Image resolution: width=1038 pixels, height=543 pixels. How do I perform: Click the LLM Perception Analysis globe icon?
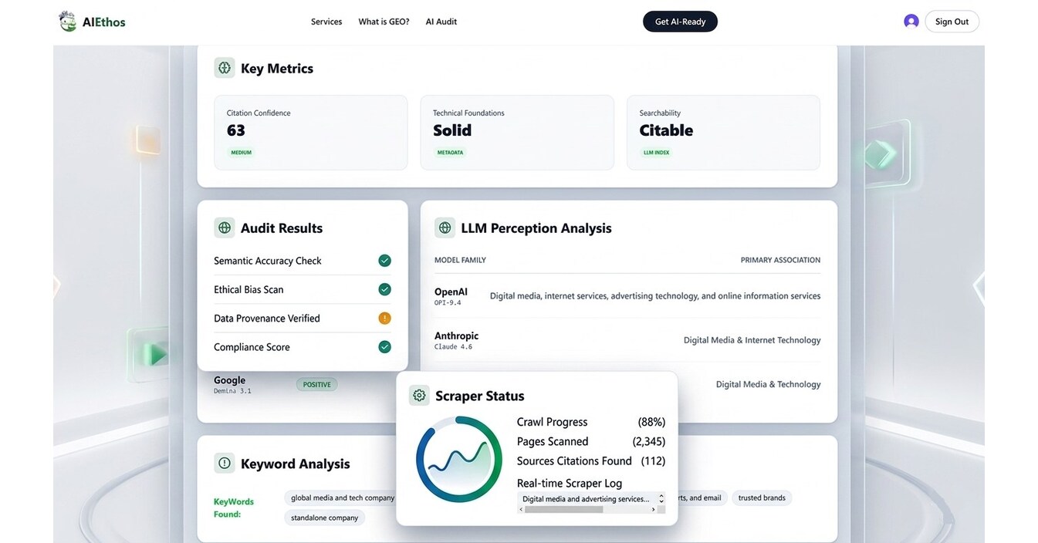[445, 228]
